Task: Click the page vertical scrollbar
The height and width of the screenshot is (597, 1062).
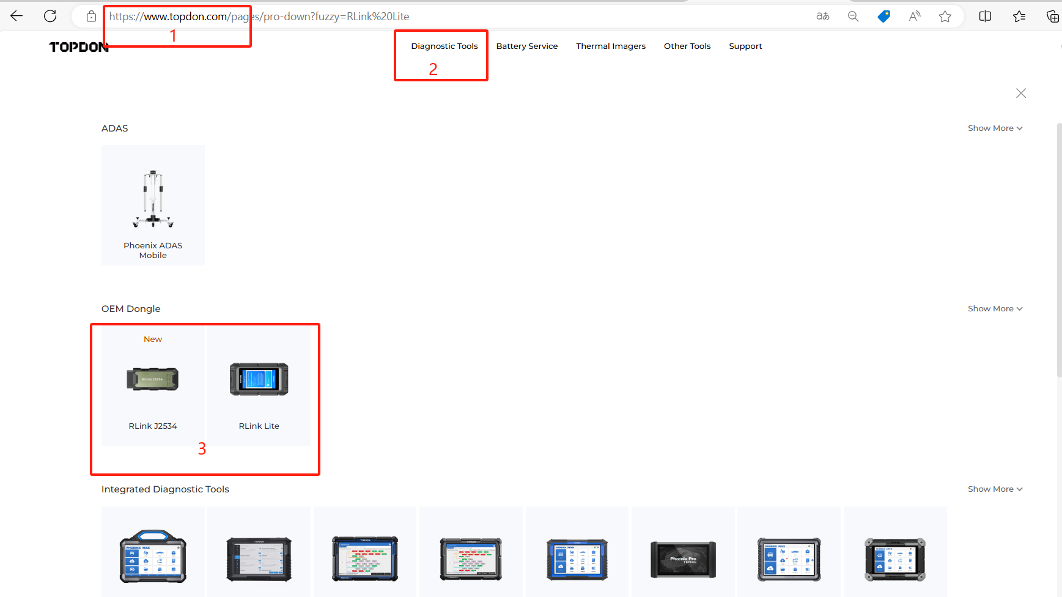Action: (x=1059, y=250)
